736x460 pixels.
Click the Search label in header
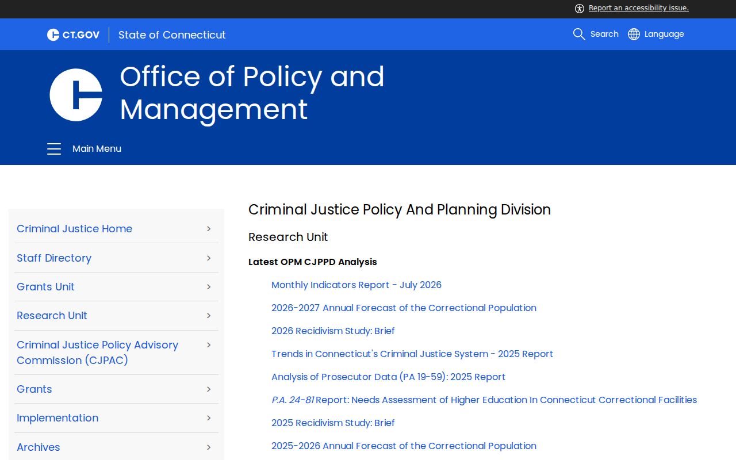[604, 34]
